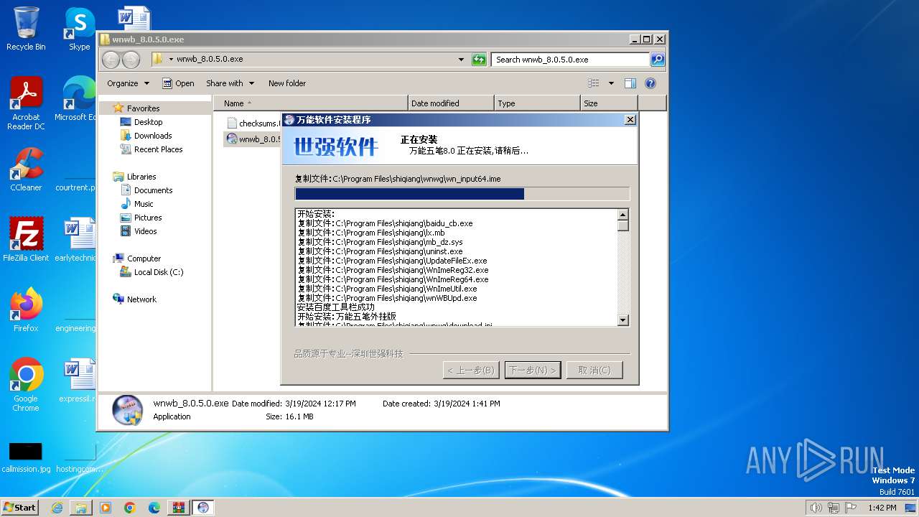Screen dimensions: 919x517
Task: Select Downloads in the navigation pane
Action: coord(146,136)
